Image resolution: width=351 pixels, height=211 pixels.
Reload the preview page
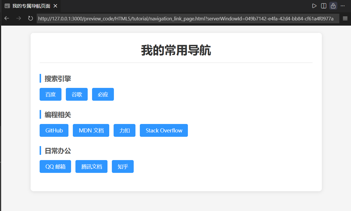[x=30, y=18]
